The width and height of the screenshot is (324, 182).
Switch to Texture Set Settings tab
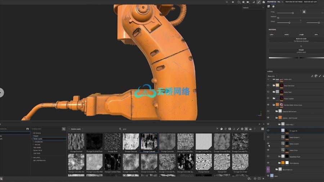click(x=292, y=2)
